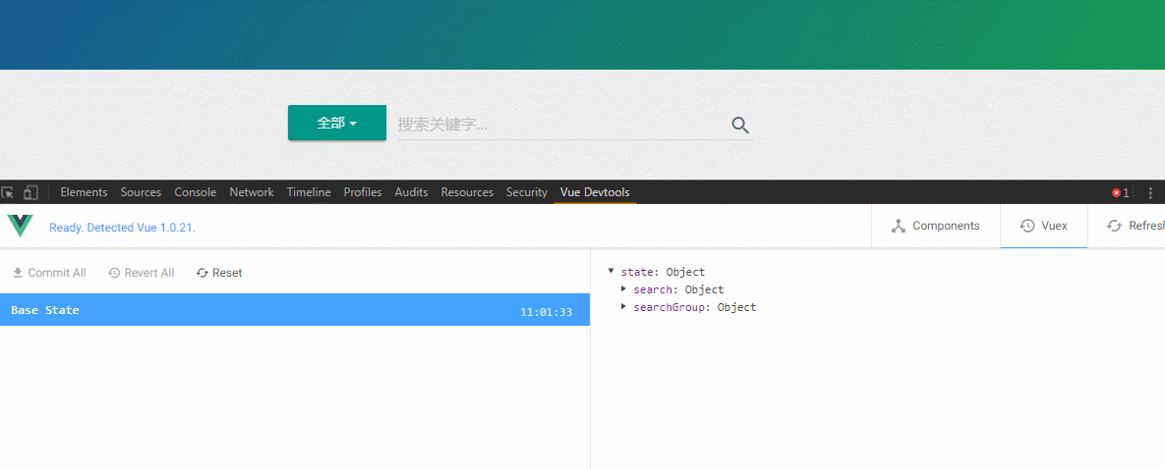Click the Commit All button
Screen dimensions: 1165x469
point(49,273)
